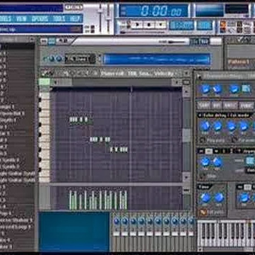
Task: Click the first blue knob in channel settings
Action: pos(205,89)
